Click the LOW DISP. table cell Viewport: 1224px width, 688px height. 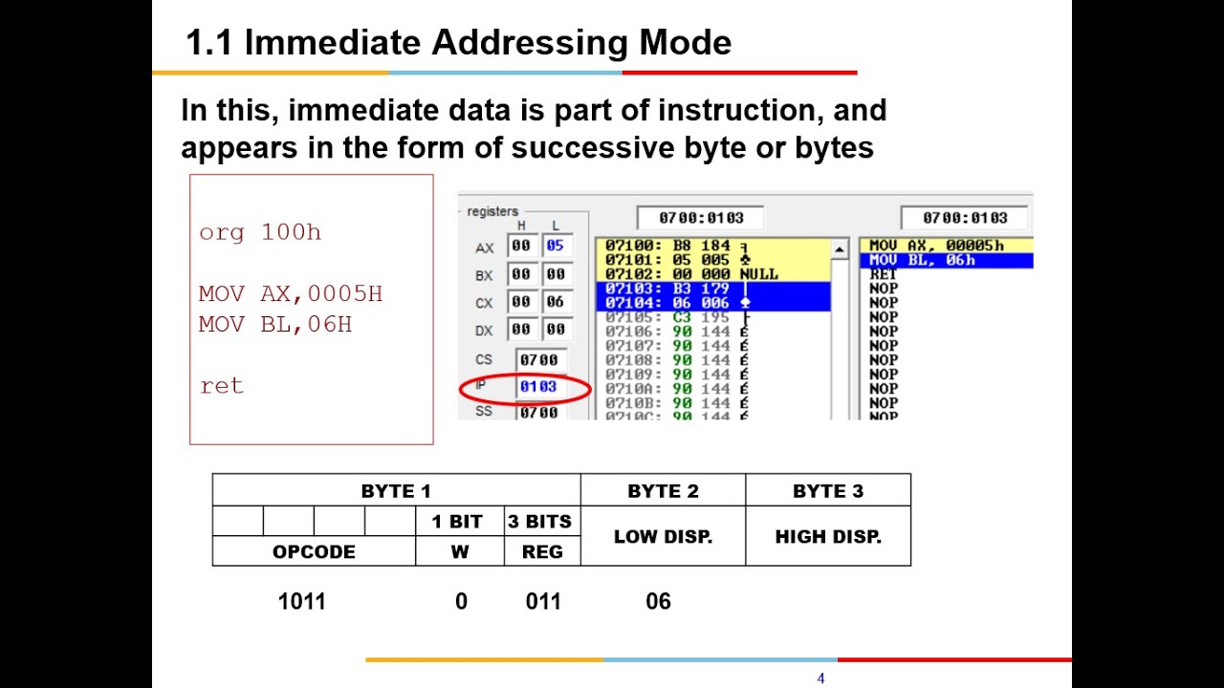tap(663, 536)
